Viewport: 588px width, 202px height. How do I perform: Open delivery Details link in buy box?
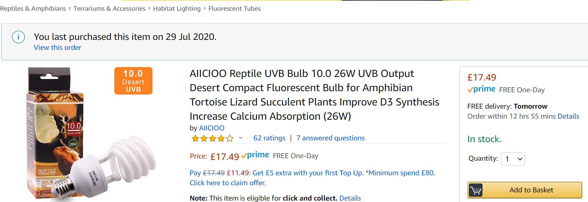568,116
